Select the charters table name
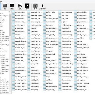The image size is (95, 95). click(18, 64)
